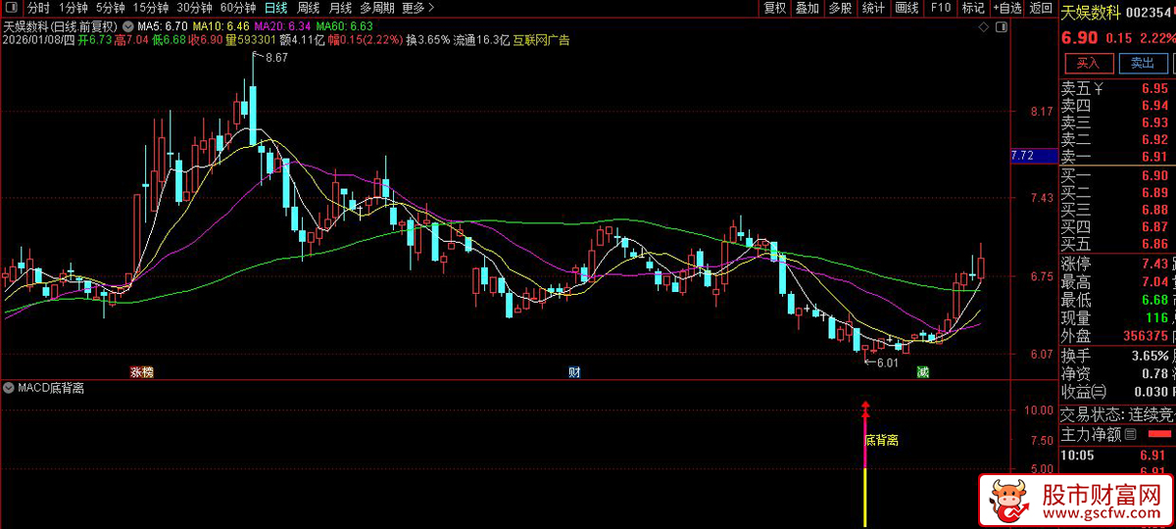
Task: Click the 换手 value 3.65% in side panel
Action: point(1151,356)
